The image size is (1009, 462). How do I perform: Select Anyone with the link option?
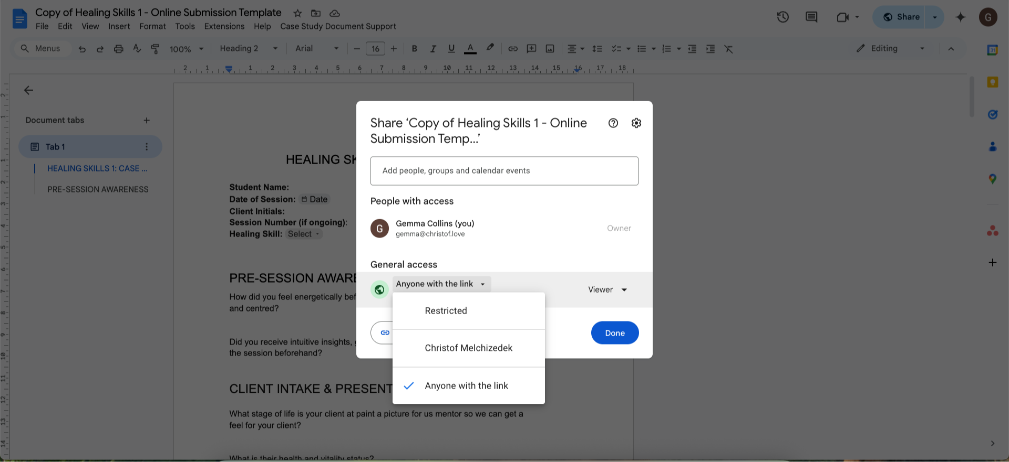tap(469, 386)
